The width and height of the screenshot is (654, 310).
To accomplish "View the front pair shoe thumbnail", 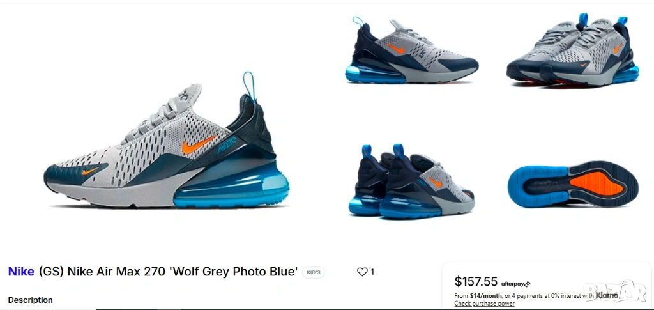I will point(572,50).
